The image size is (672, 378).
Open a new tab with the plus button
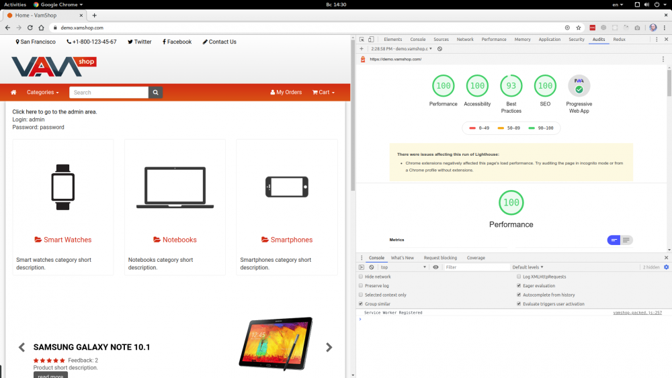coord(94,15)
